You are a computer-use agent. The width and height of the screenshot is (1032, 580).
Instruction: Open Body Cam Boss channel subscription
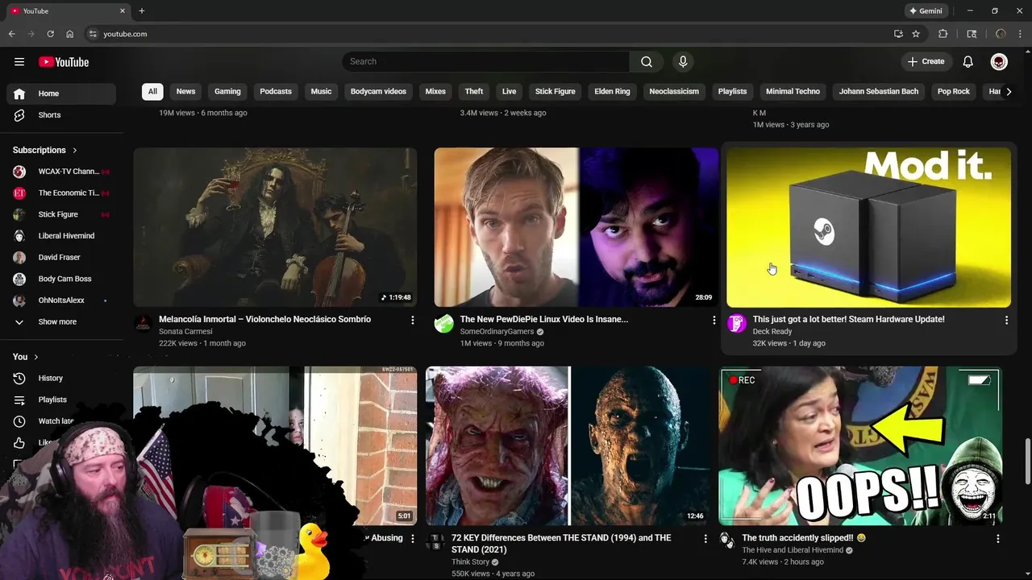pyautogui.click(x=61, y=279)
